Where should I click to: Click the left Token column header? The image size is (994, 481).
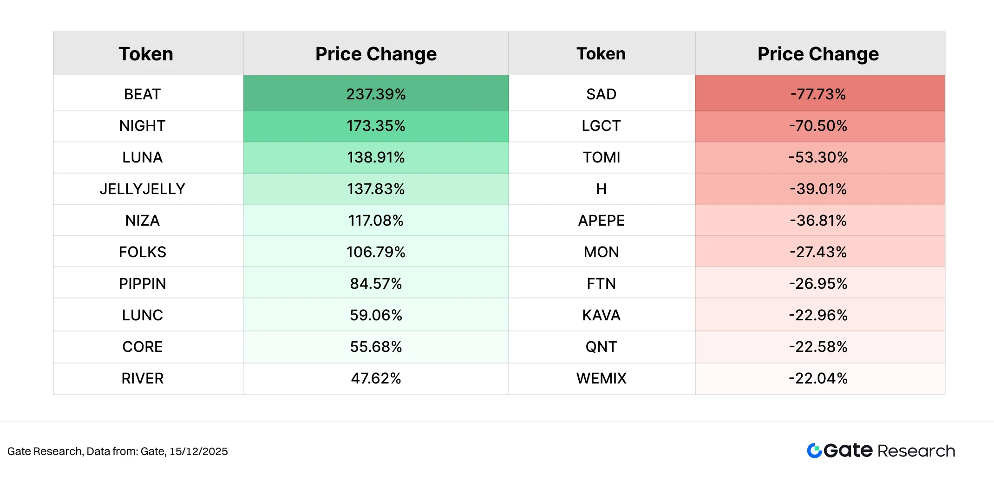[146, 54]
